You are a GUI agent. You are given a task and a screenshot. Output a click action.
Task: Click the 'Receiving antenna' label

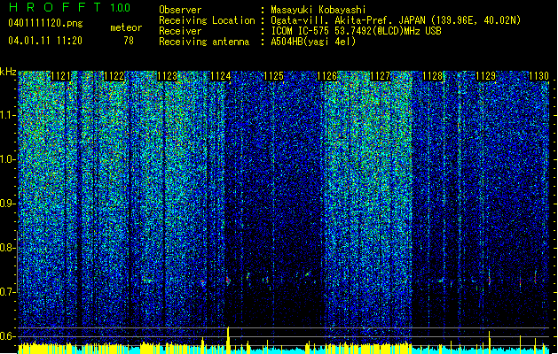[x=204, y=42]
